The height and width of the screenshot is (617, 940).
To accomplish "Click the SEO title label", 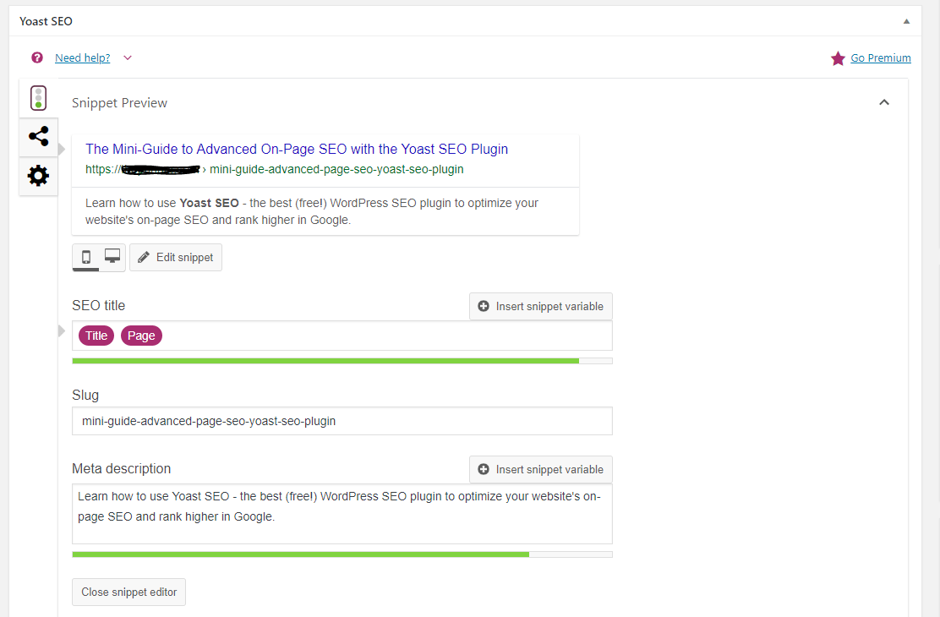I will 98,305.
